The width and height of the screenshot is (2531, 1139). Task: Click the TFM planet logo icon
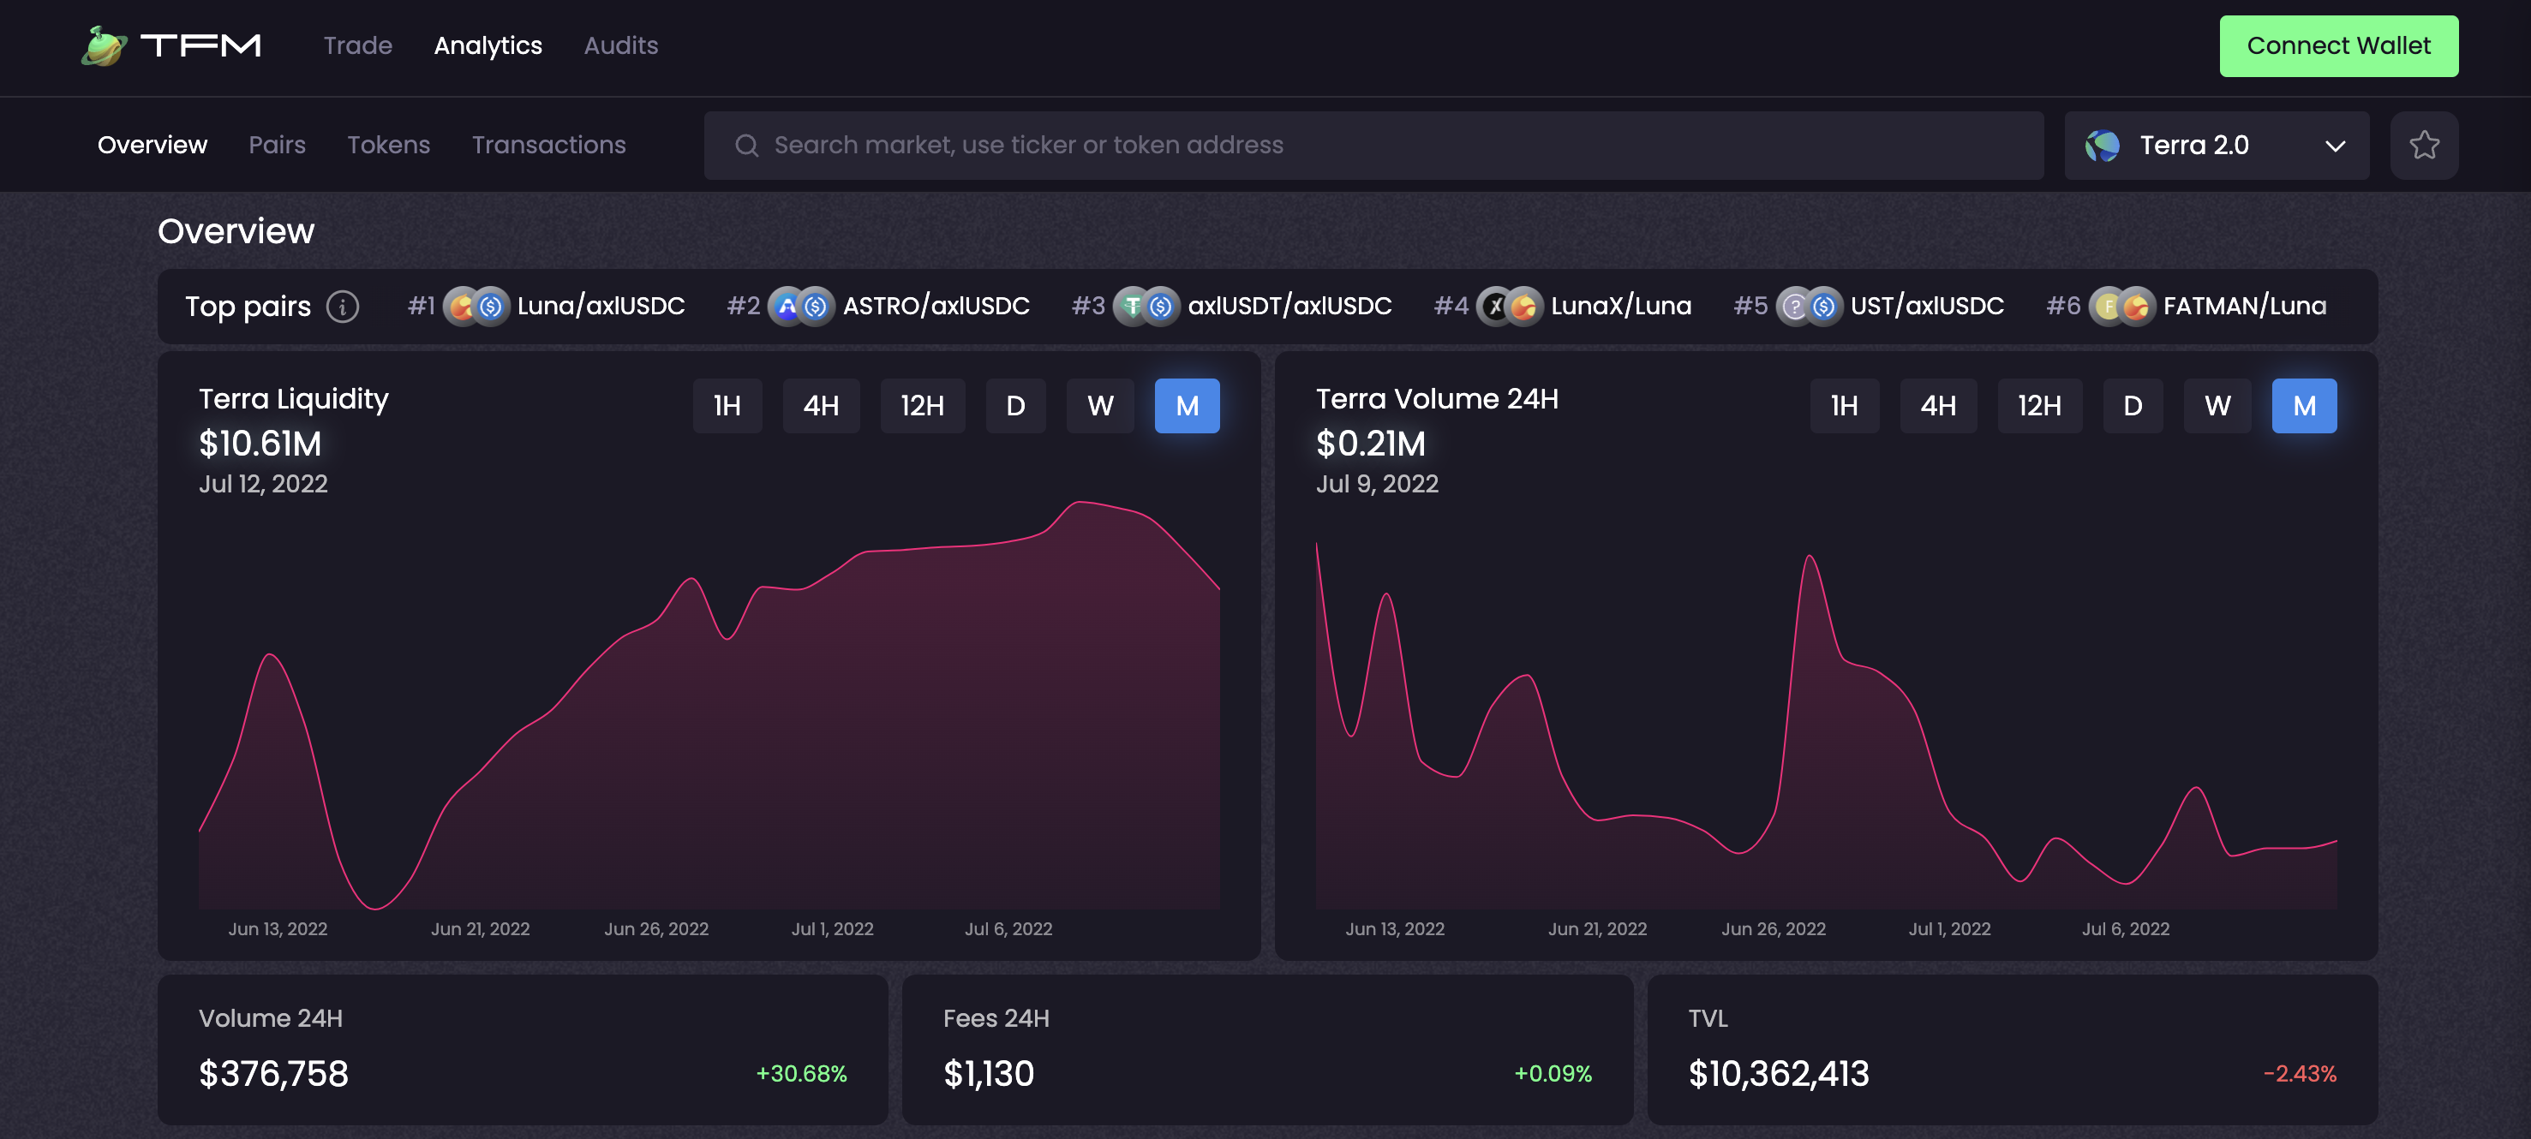[x=103, y=46]
